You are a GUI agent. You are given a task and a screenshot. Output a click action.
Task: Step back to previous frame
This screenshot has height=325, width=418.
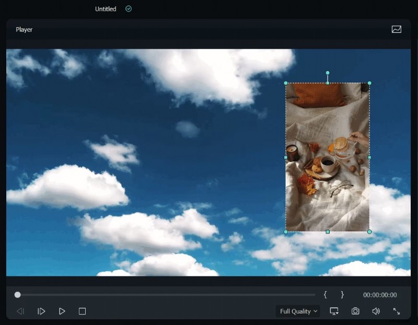[21, 311]
